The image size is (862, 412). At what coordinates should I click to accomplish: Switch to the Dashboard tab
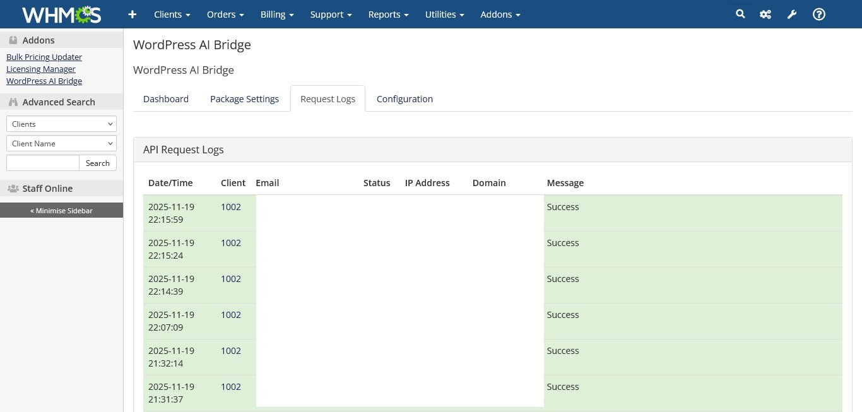166,99
